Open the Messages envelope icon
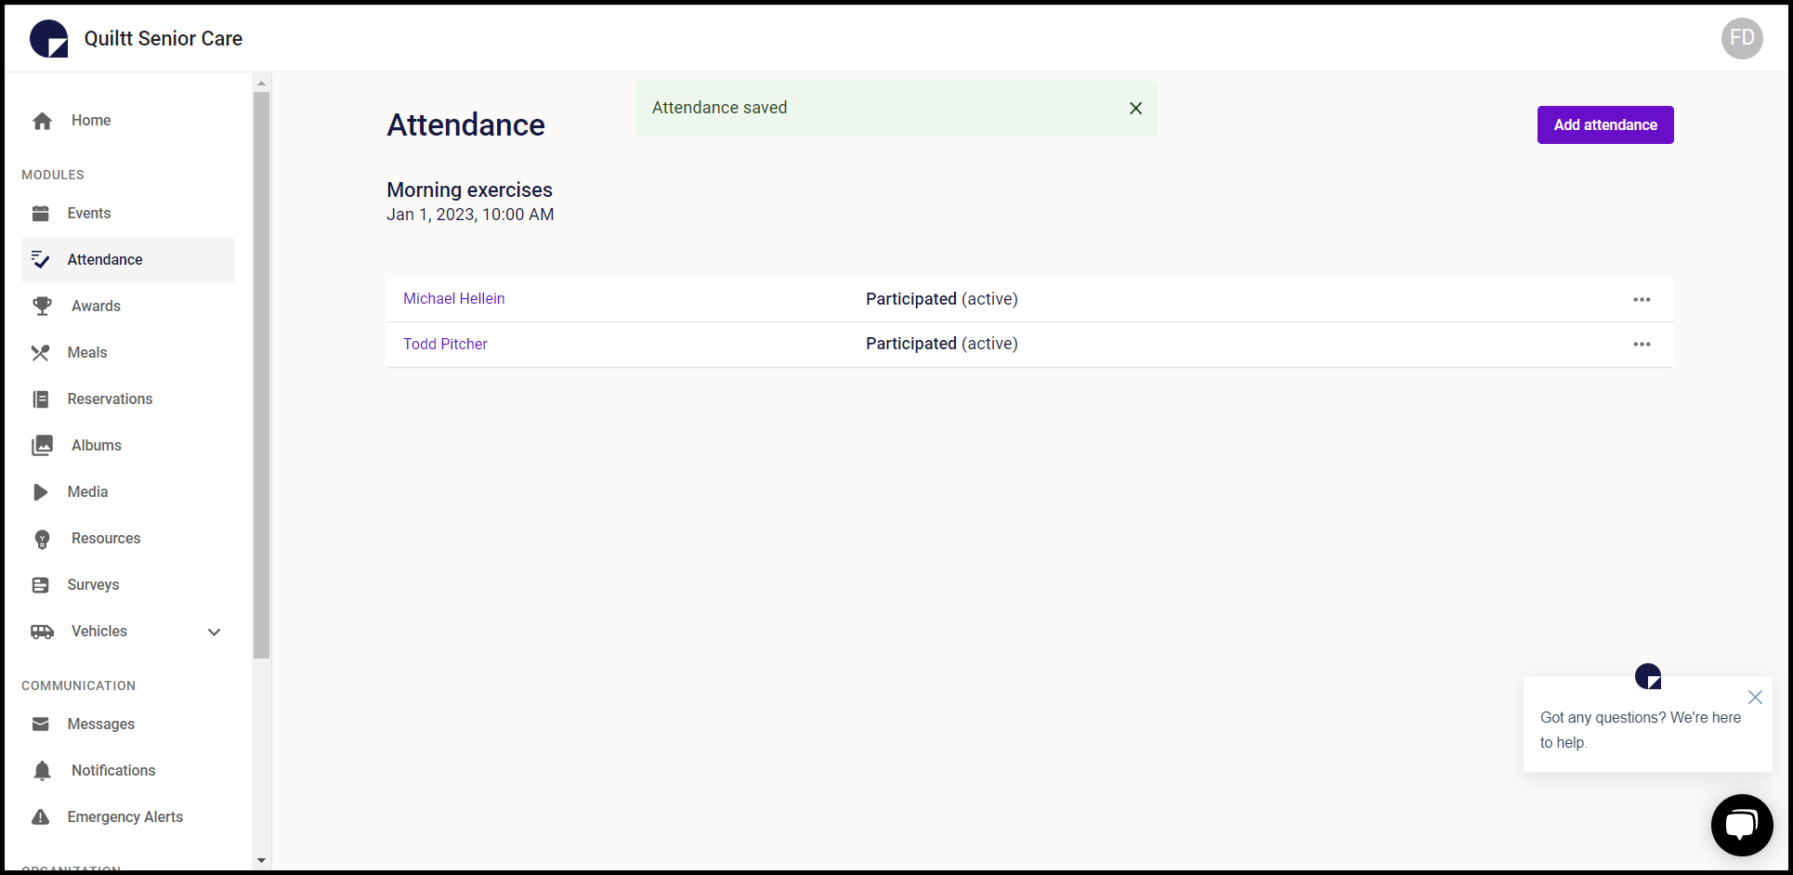 [41, 724]
